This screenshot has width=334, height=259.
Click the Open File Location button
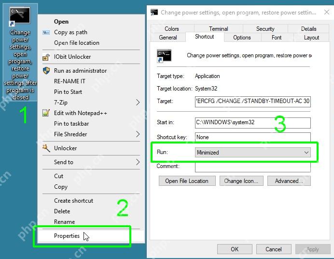click(187, 181)
